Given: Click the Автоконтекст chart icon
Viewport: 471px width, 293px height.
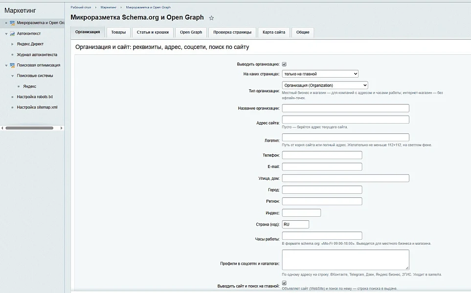Looking at the screenshot, I should (x=12, y=34).
